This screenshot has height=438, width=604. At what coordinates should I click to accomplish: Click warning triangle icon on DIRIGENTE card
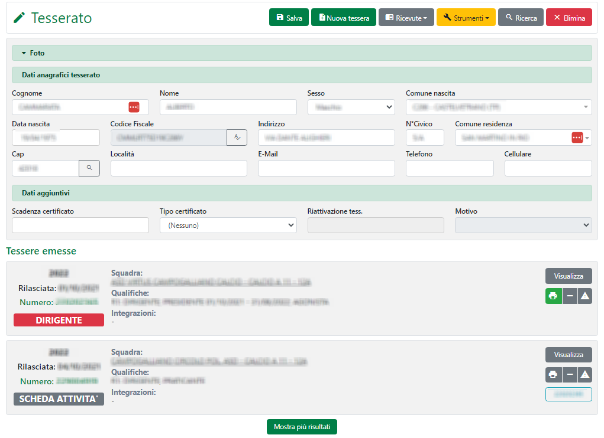point(584,296)
